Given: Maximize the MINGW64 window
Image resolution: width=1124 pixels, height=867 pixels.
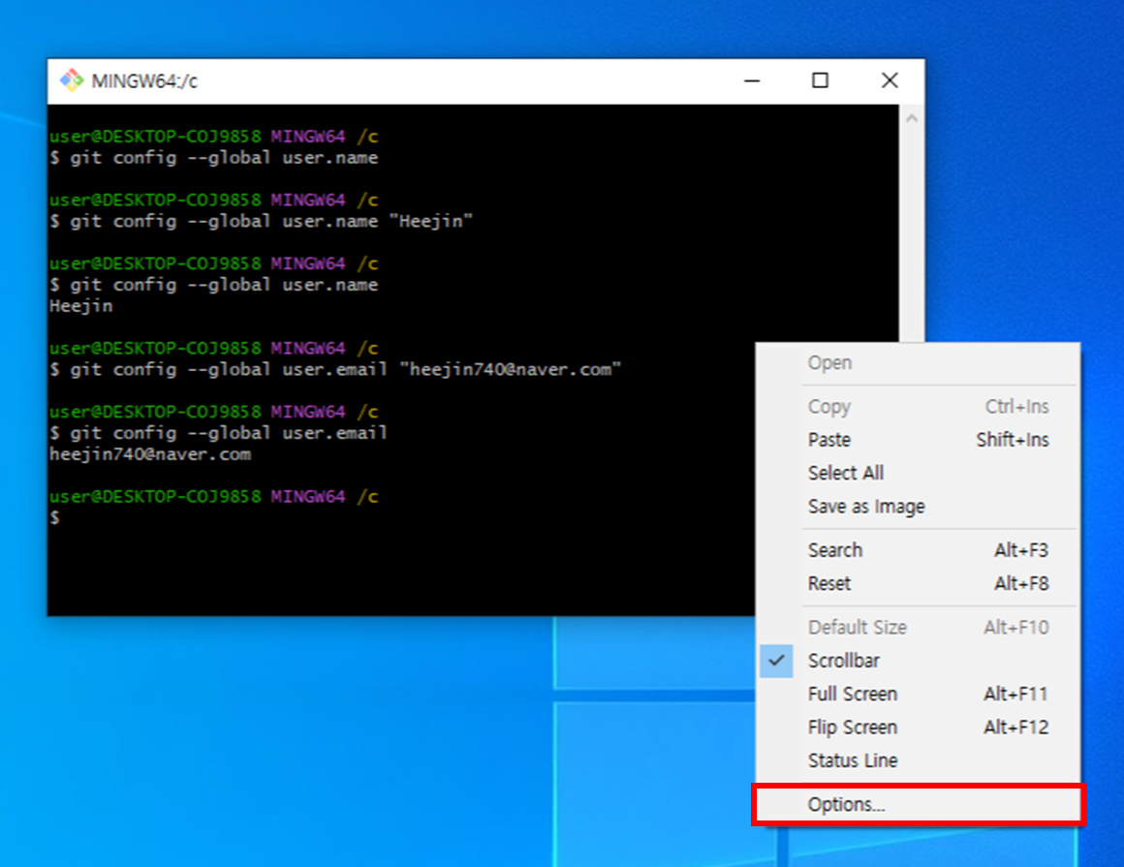Looking at the screenshot, I should pos(820,81).
